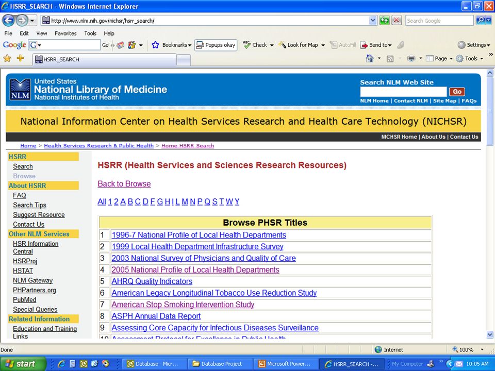Click the page scrollbar up arrow
The height and width of the screenshot is (371, 495).
point(490,73)
